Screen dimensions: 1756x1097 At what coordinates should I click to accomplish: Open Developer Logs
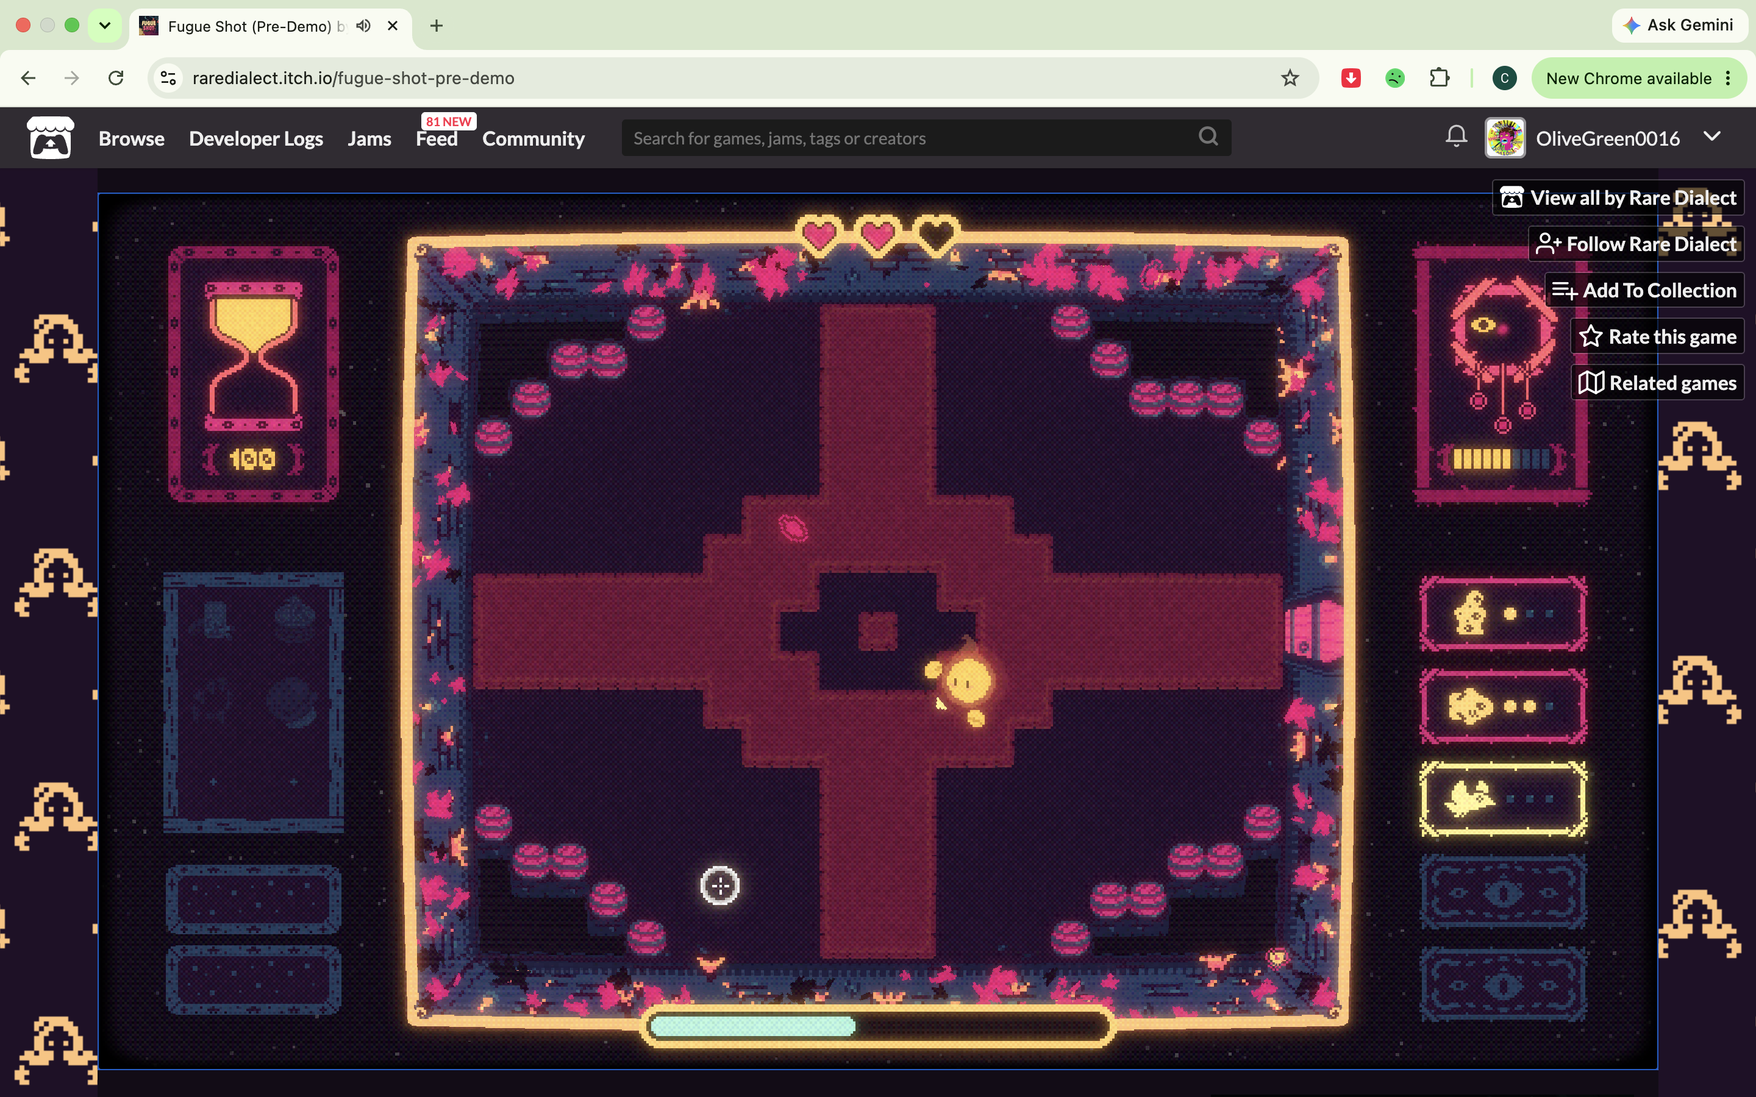point(256,138)
